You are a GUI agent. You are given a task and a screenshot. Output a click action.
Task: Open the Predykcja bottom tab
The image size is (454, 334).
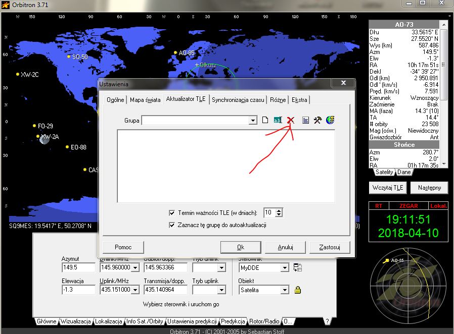(233, 321)
